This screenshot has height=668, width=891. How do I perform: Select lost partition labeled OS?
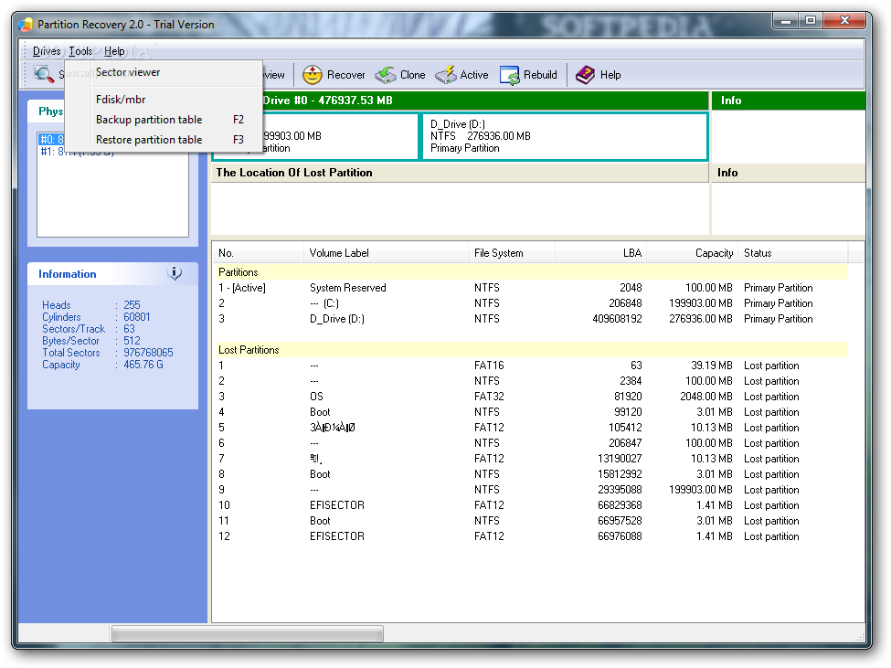click(x=531, y=397)
